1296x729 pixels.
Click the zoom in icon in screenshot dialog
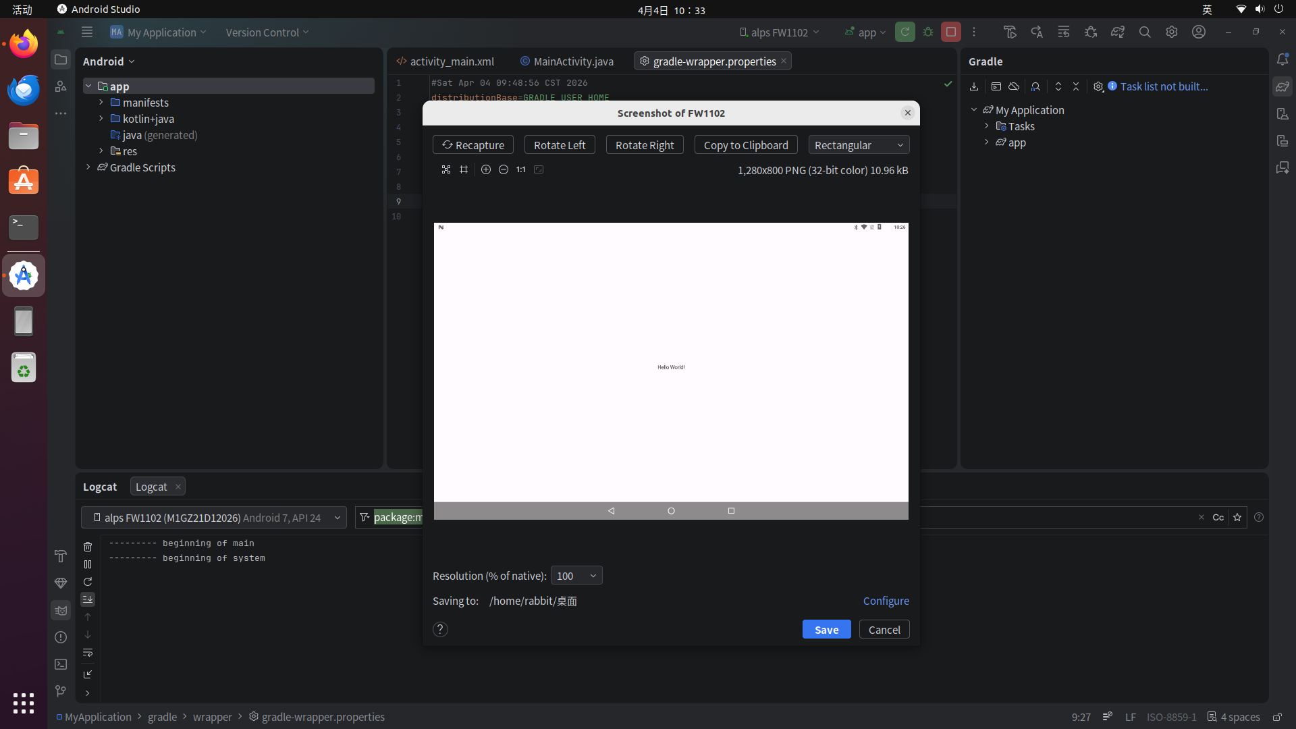486,169
